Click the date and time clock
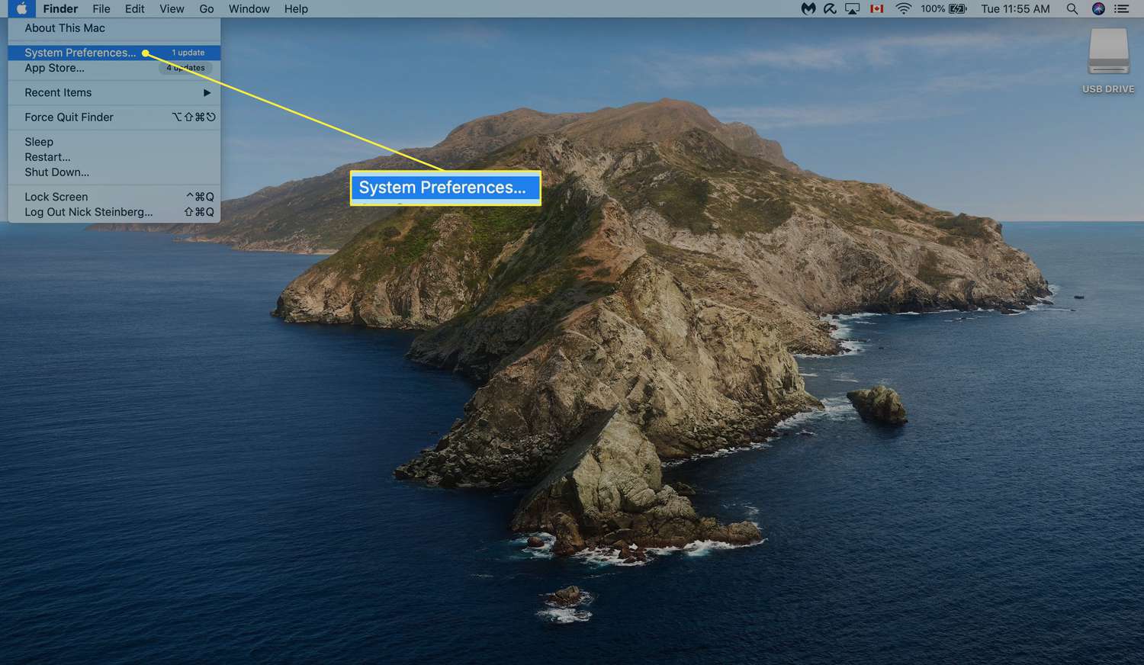Viewport: 1144px width, 665px height. click(x=1015, y=9)
